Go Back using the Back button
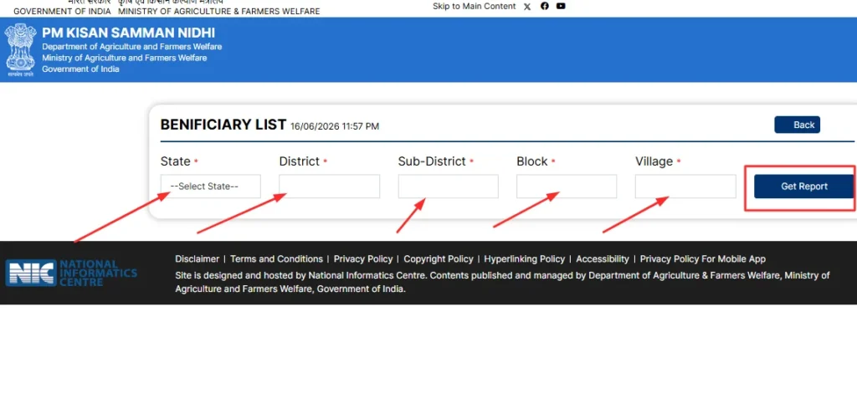The image size is (857, 414). 797,125
